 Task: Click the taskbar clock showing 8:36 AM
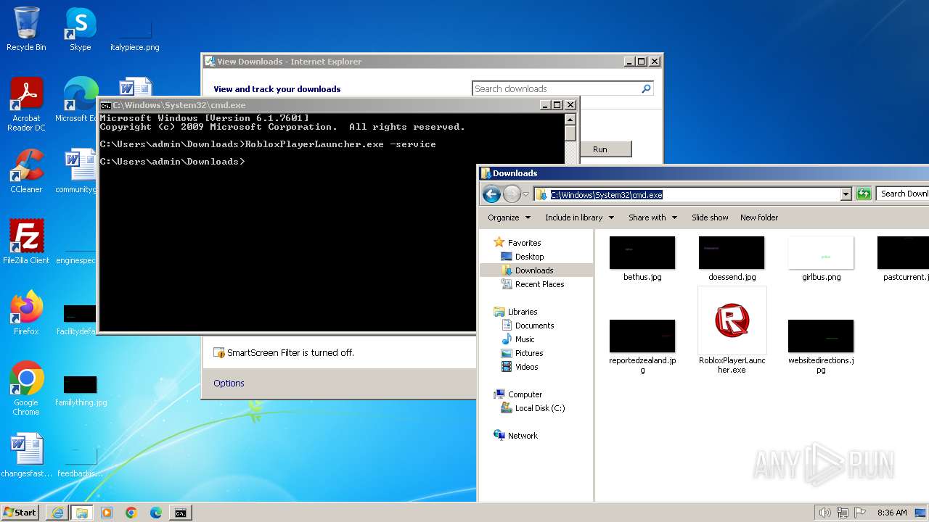tap(892, 513)
